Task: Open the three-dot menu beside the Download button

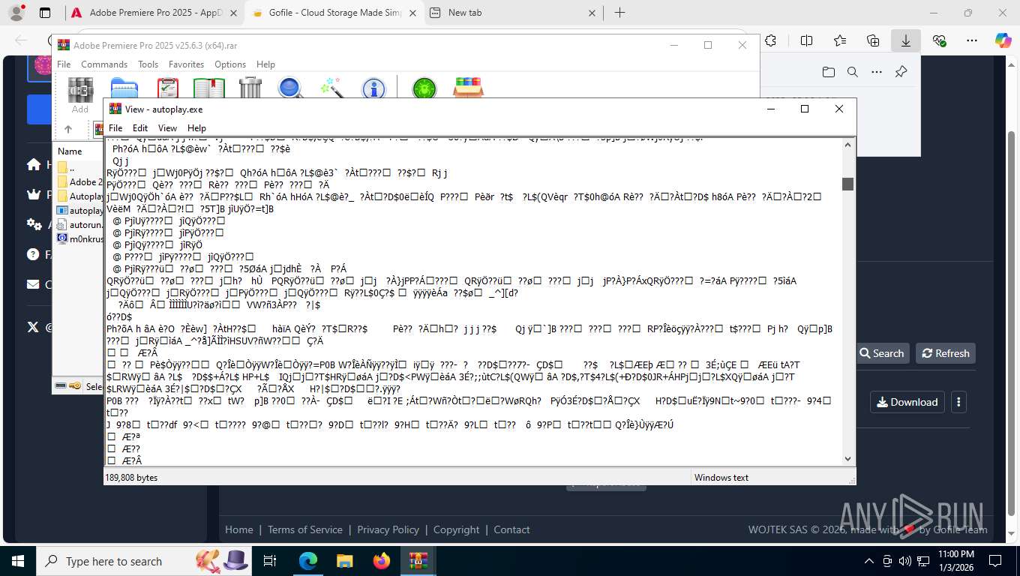Action: pos(958,402)
